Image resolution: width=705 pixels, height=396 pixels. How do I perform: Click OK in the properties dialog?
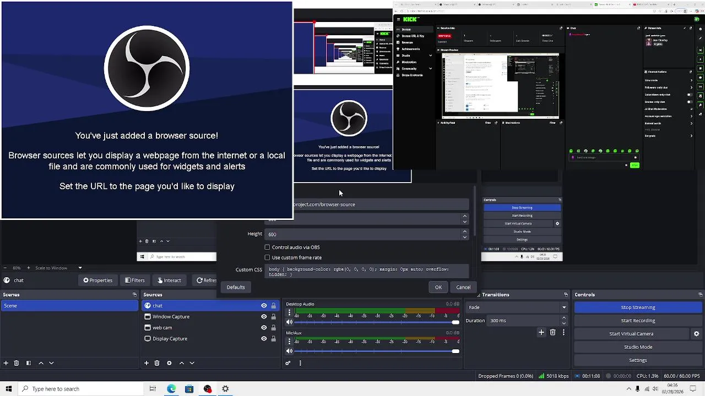[x=438, y=287]
